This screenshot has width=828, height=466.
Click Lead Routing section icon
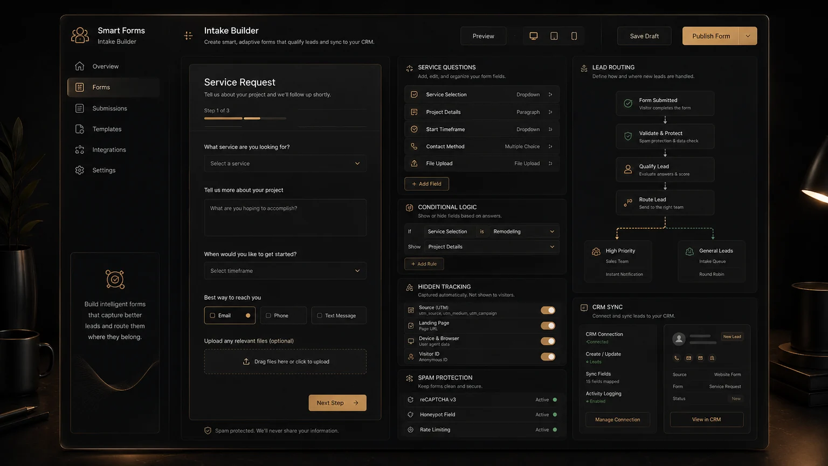click(x=584, y=68)
